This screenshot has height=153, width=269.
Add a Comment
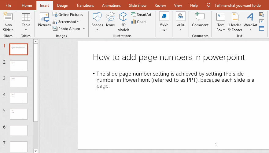(x=200, y=21)
